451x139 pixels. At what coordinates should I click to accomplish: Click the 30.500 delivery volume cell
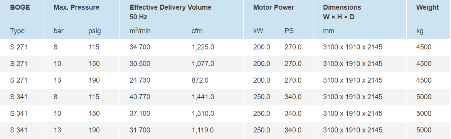[x=140, y=64]
